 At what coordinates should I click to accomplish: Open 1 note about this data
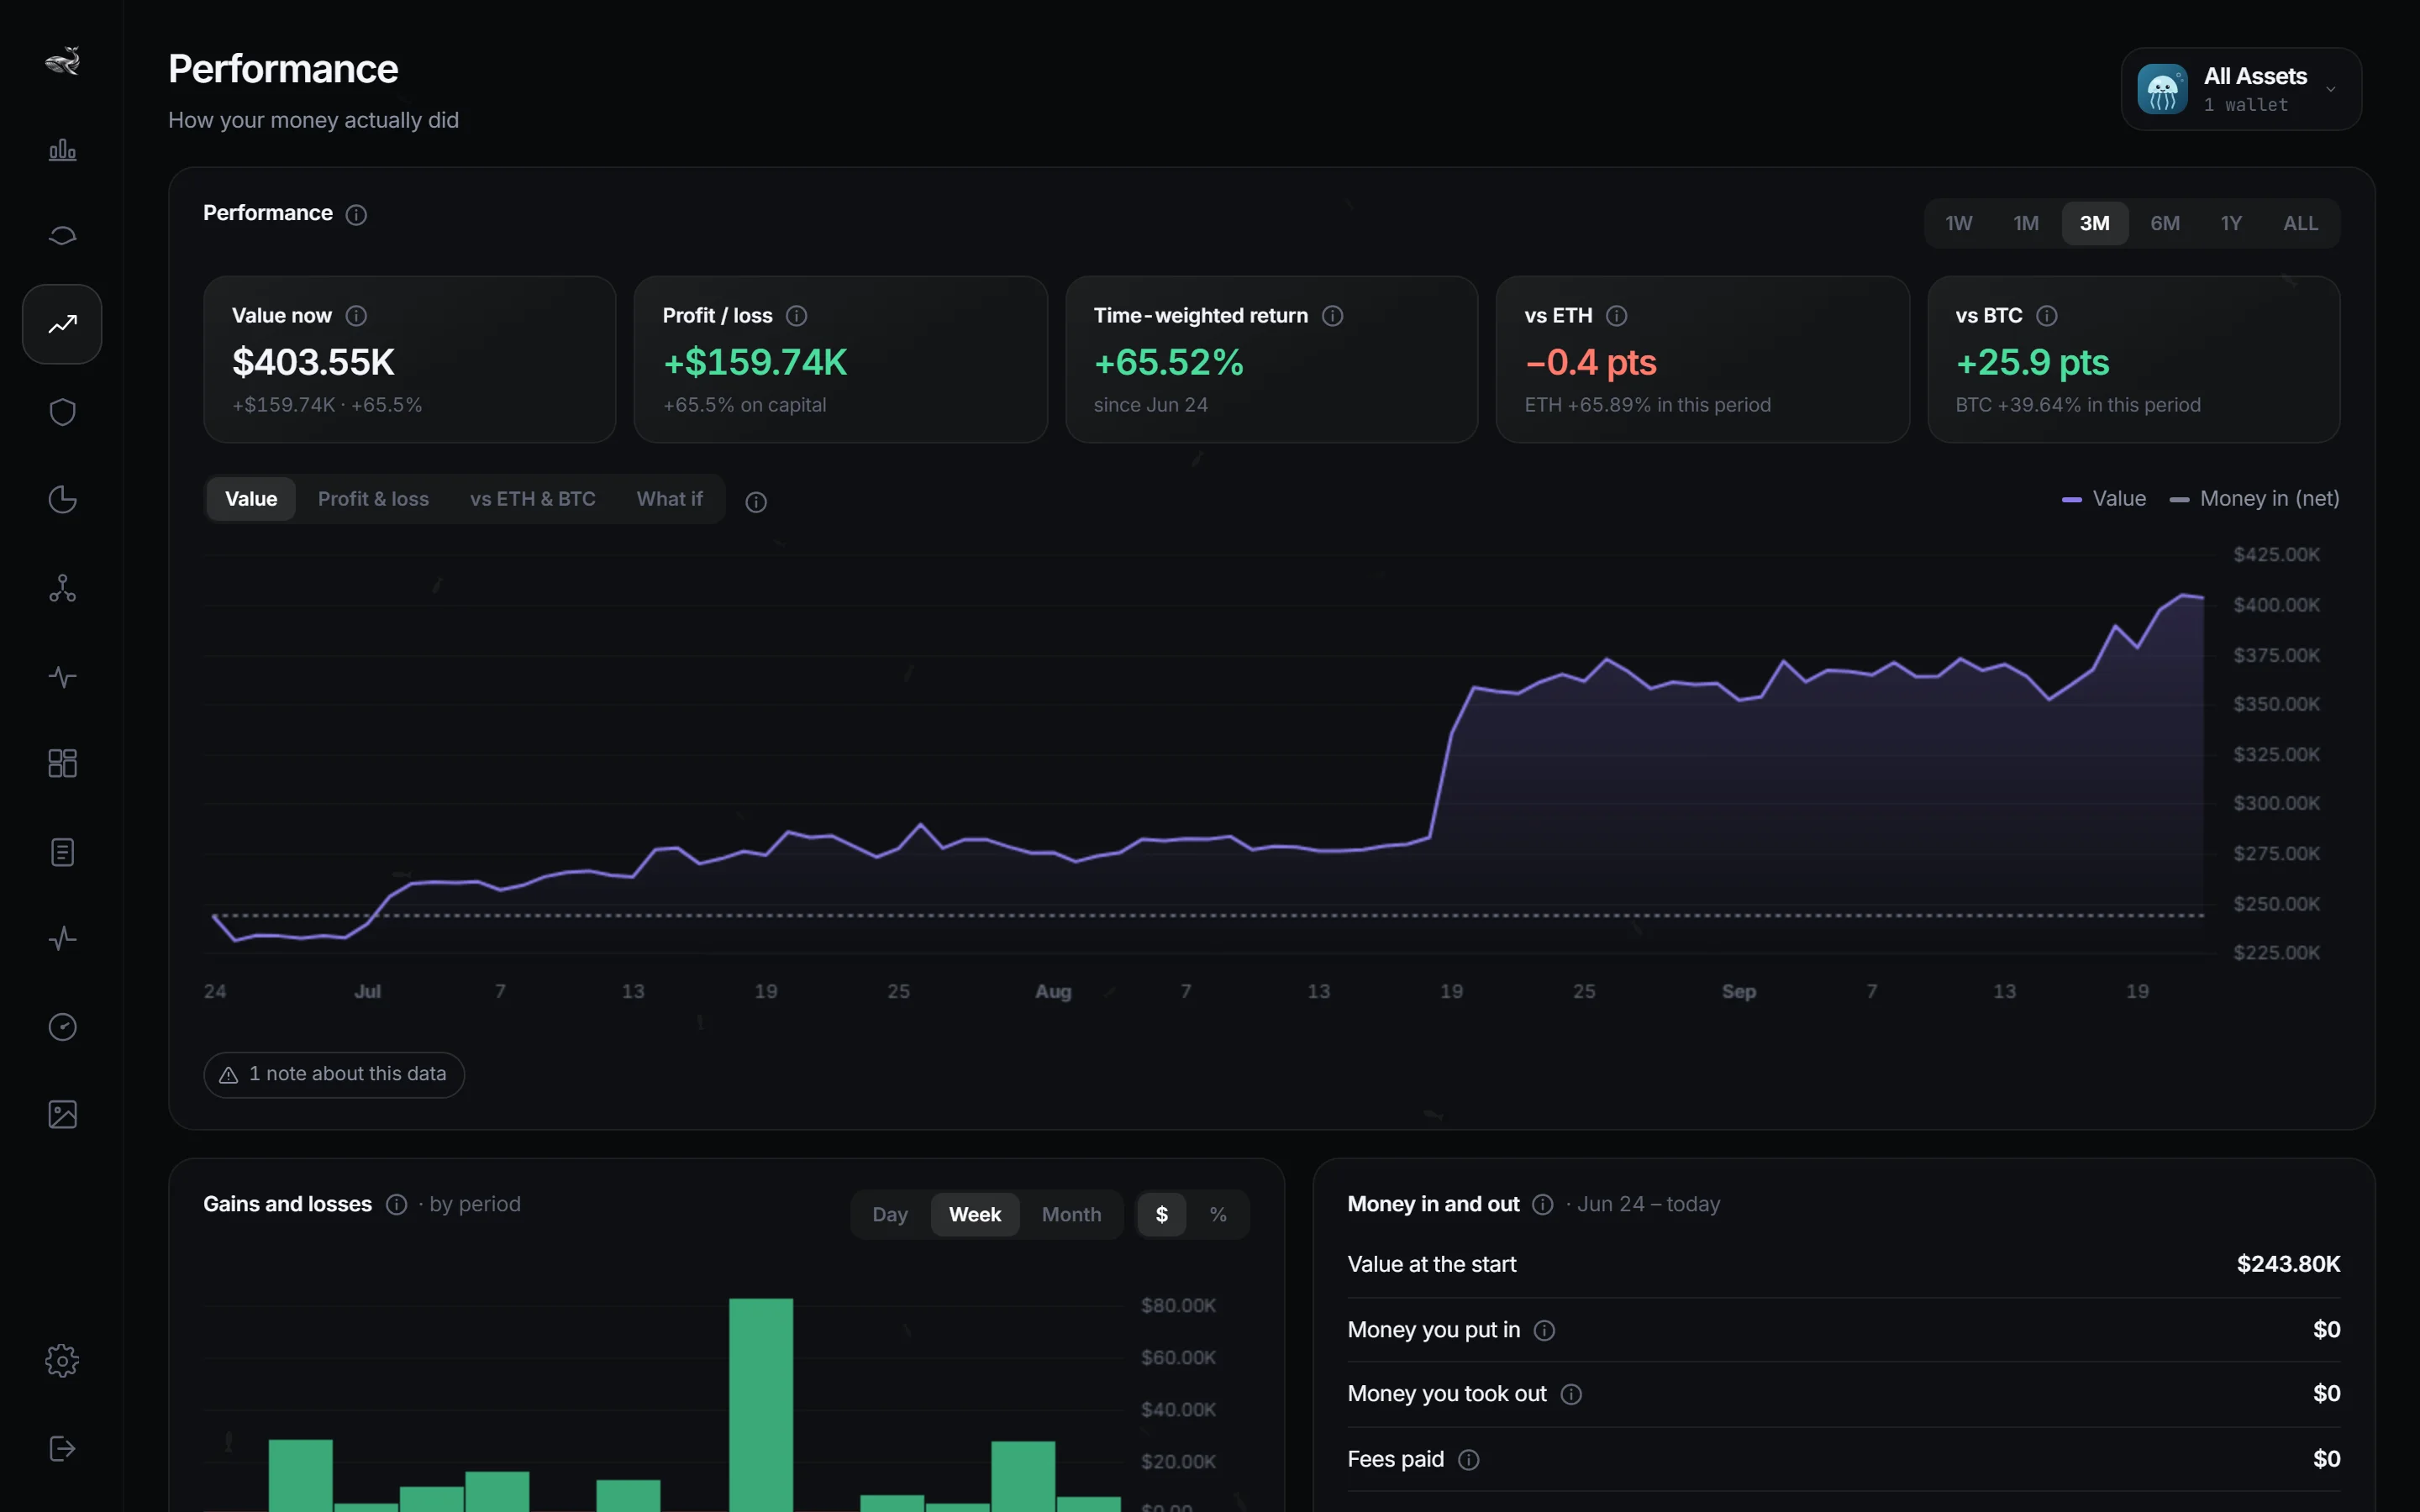pos(334,1074)
